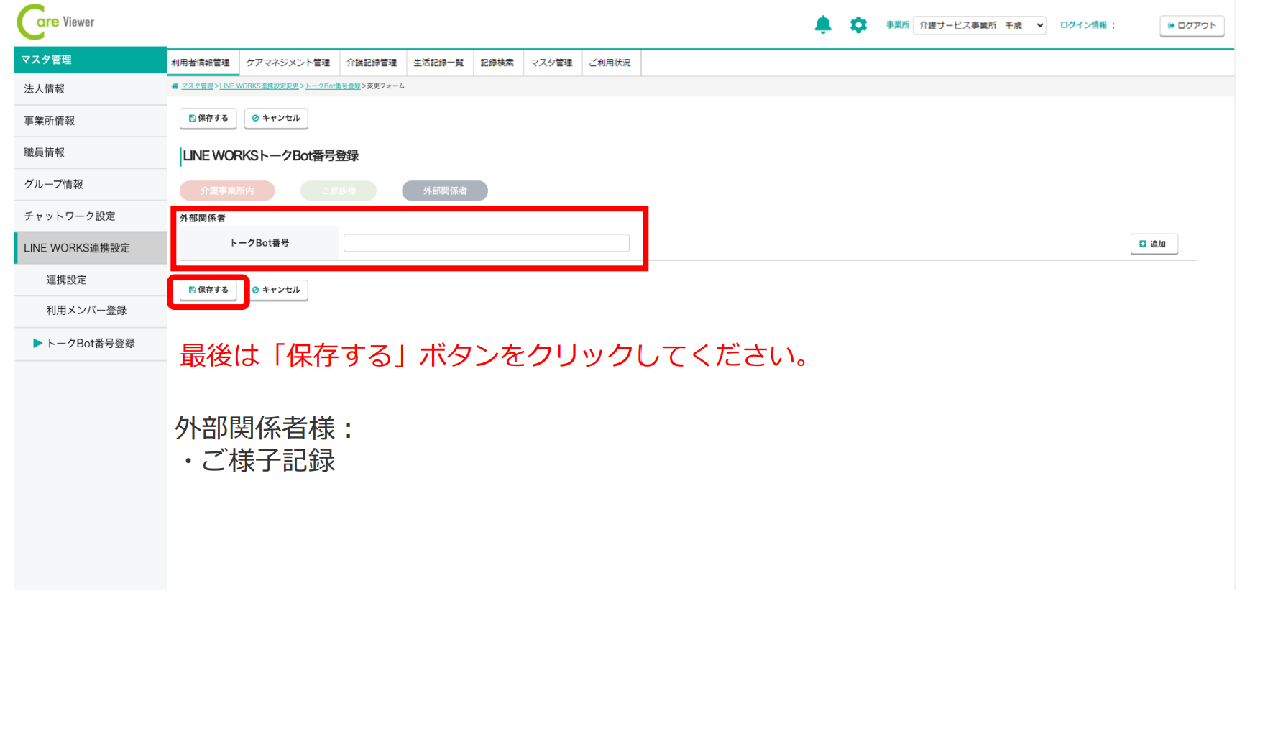Screen dimensions: 1278x729
Task: Click the 追加 button with plus icon
Action: point(1153,244)
